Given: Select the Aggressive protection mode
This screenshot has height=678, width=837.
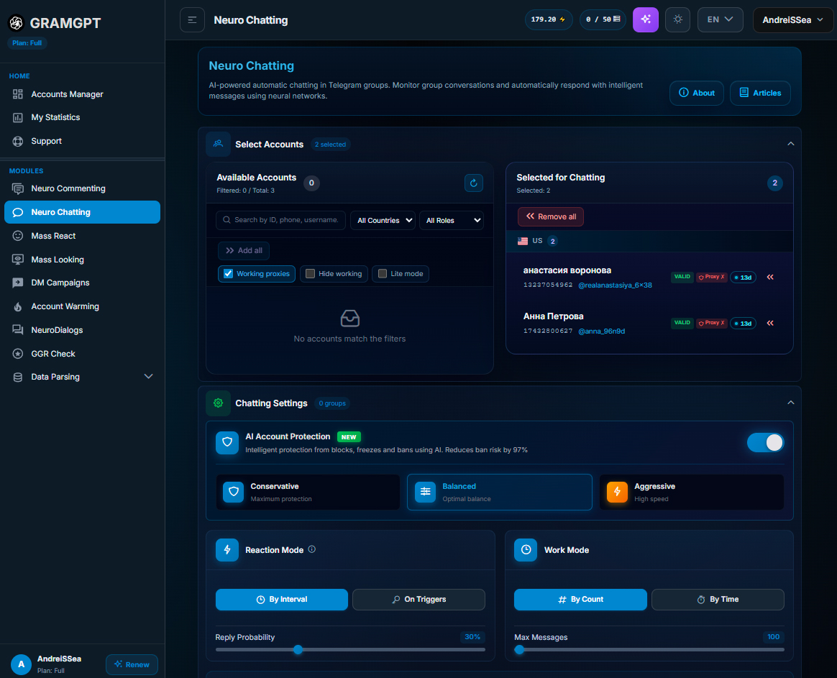Looking at the screenshot, I should coord(692,492).
